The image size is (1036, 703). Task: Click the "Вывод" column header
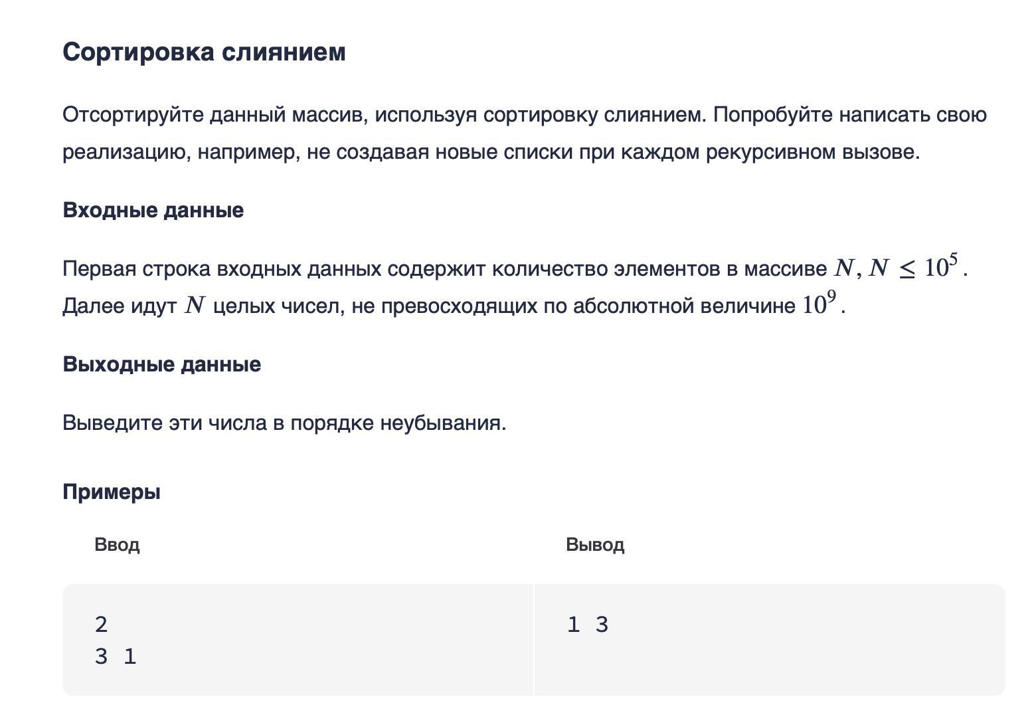pos(595,545)
